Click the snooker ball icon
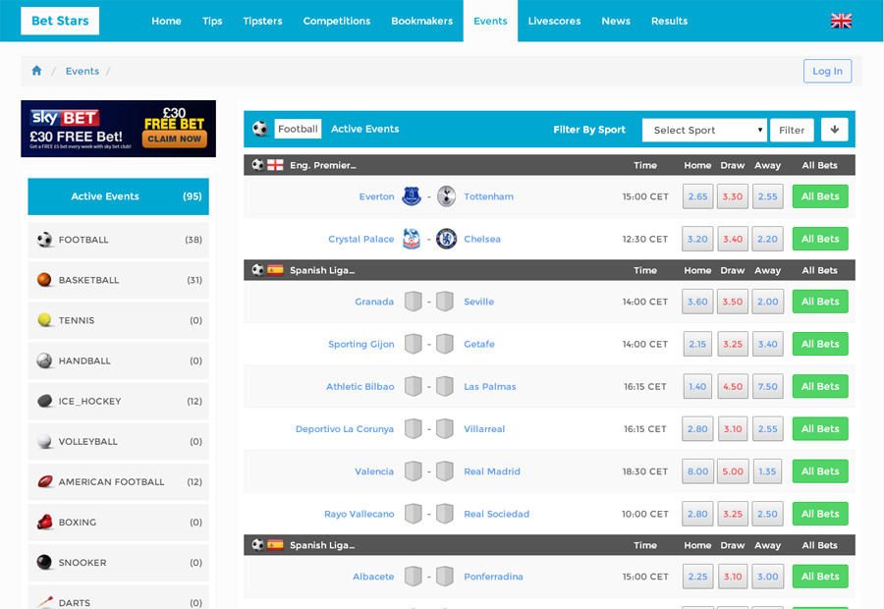This screenshot has width=884, height=609. [44, 562]
